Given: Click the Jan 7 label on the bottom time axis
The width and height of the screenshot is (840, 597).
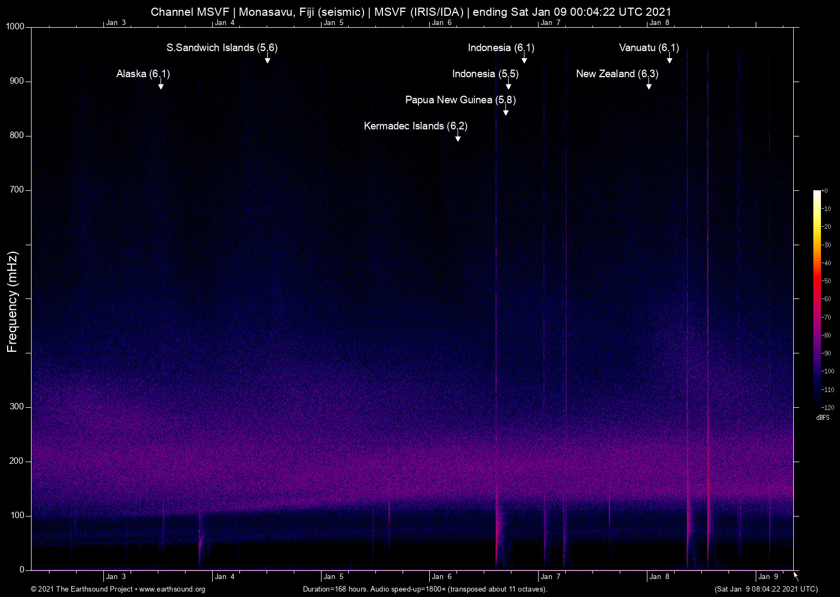Looking at the screenshot, I should tap(551, 577).
